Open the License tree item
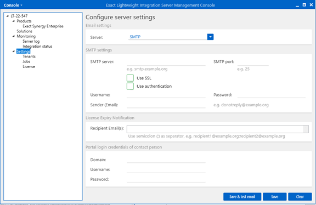The image size is (316, 205). click(x=29, y=66)
